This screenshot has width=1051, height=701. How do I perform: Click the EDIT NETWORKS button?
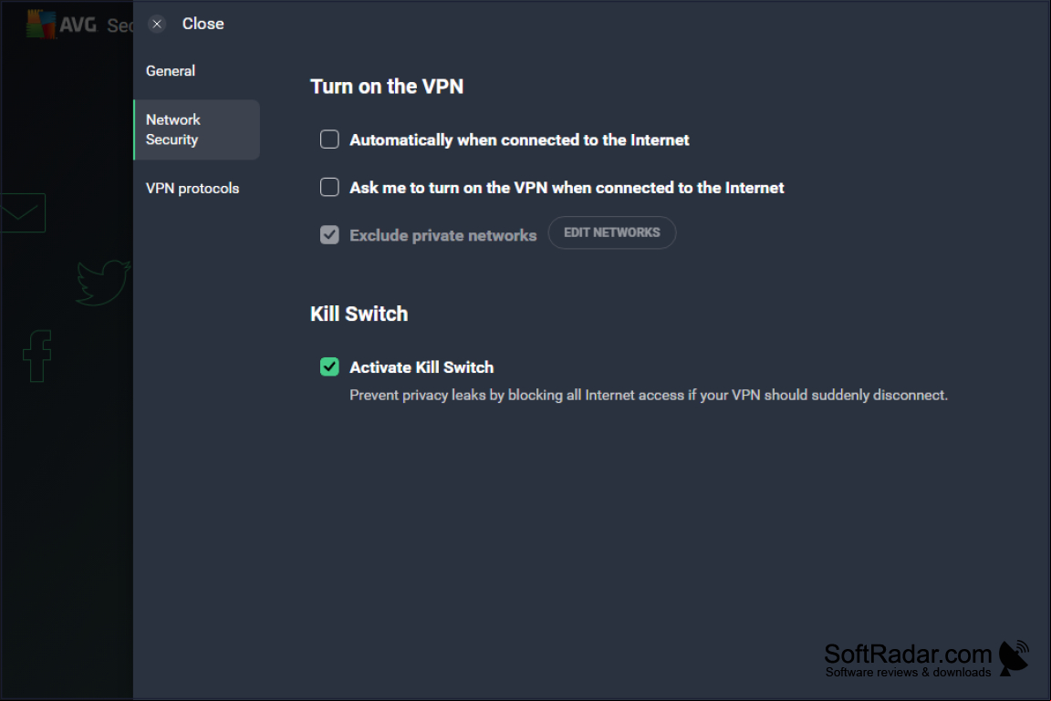tap(612, 232)
